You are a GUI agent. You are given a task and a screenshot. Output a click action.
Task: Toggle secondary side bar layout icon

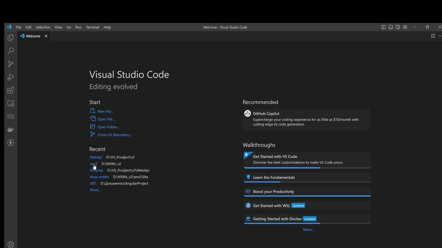pos(398,27)
